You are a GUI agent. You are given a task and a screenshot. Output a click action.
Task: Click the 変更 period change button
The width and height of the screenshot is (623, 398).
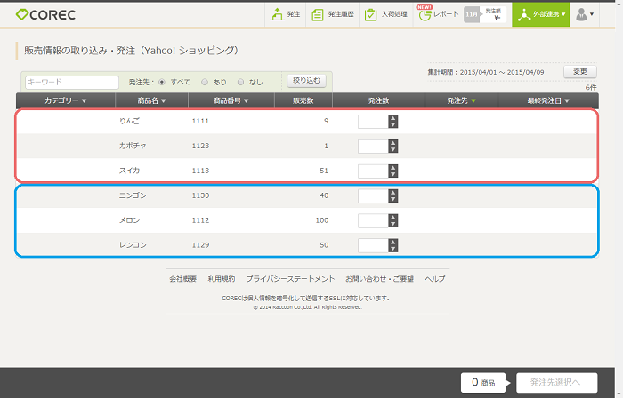tap(580, 72)
